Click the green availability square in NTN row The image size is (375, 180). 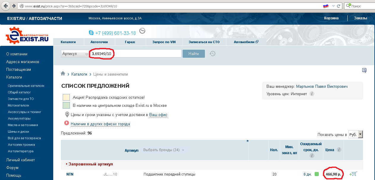pyautogui.click(x=317, y=174)
